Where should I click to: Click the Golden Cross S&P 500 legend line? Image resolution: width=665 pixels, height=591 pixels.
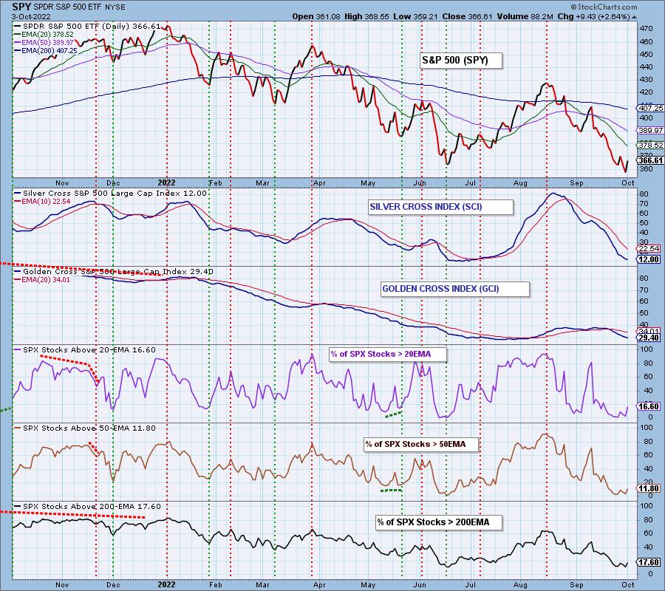pos(114,272)
